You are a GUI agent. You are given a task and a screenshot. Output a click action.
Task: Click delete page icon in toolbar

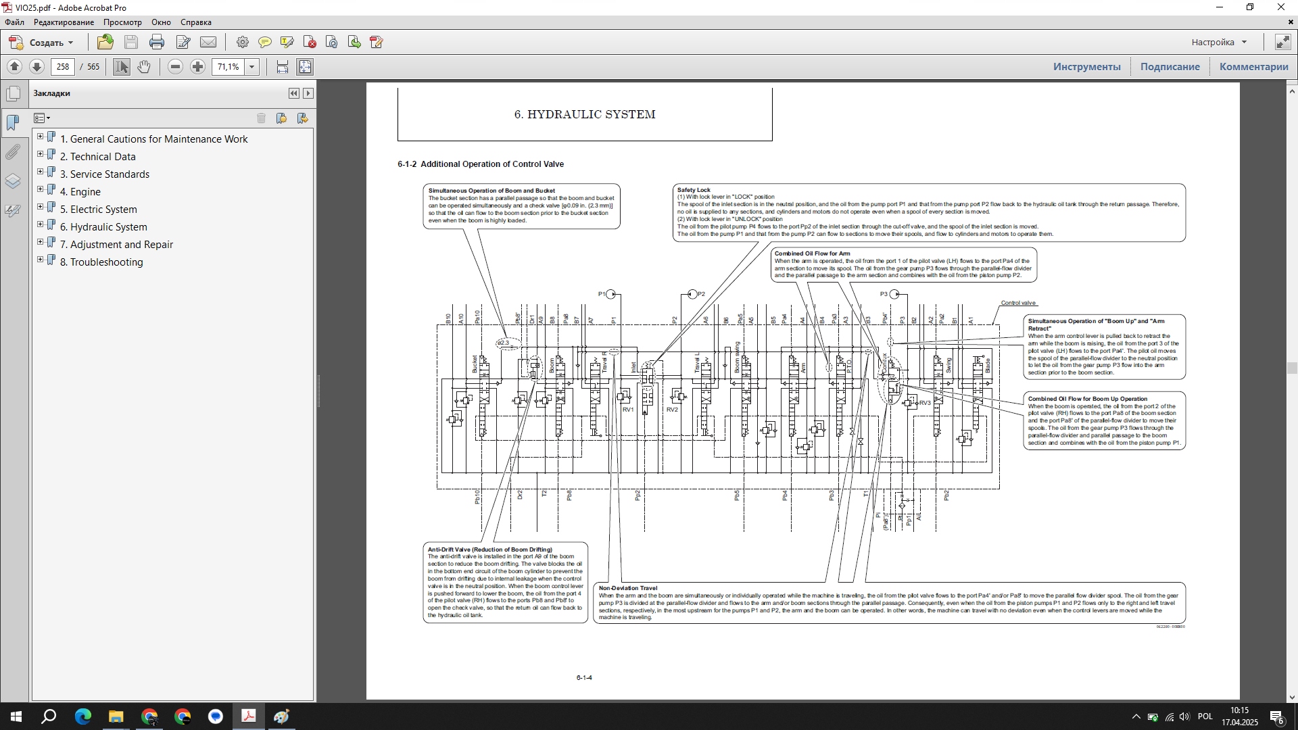click(x=310, y=43)
